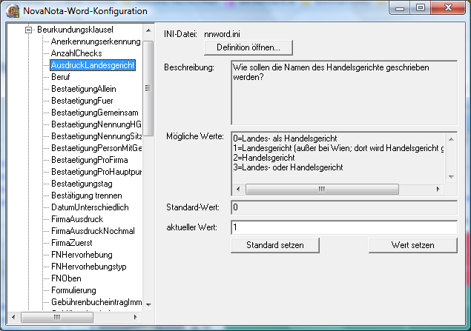Select FNOben tree item
The height and width of the screenshot is (331, 471).
coord(66,278)
